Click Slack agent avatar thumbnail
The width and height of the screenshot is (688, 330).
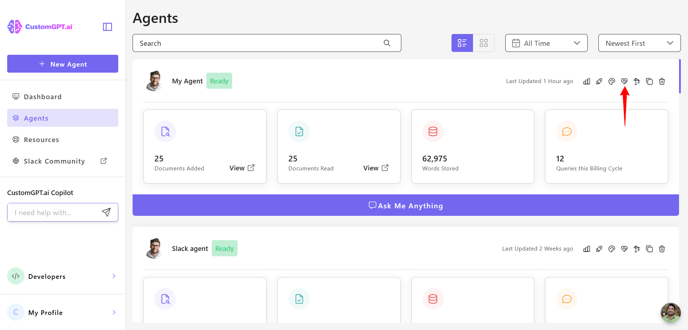click(x=154, y=248)
